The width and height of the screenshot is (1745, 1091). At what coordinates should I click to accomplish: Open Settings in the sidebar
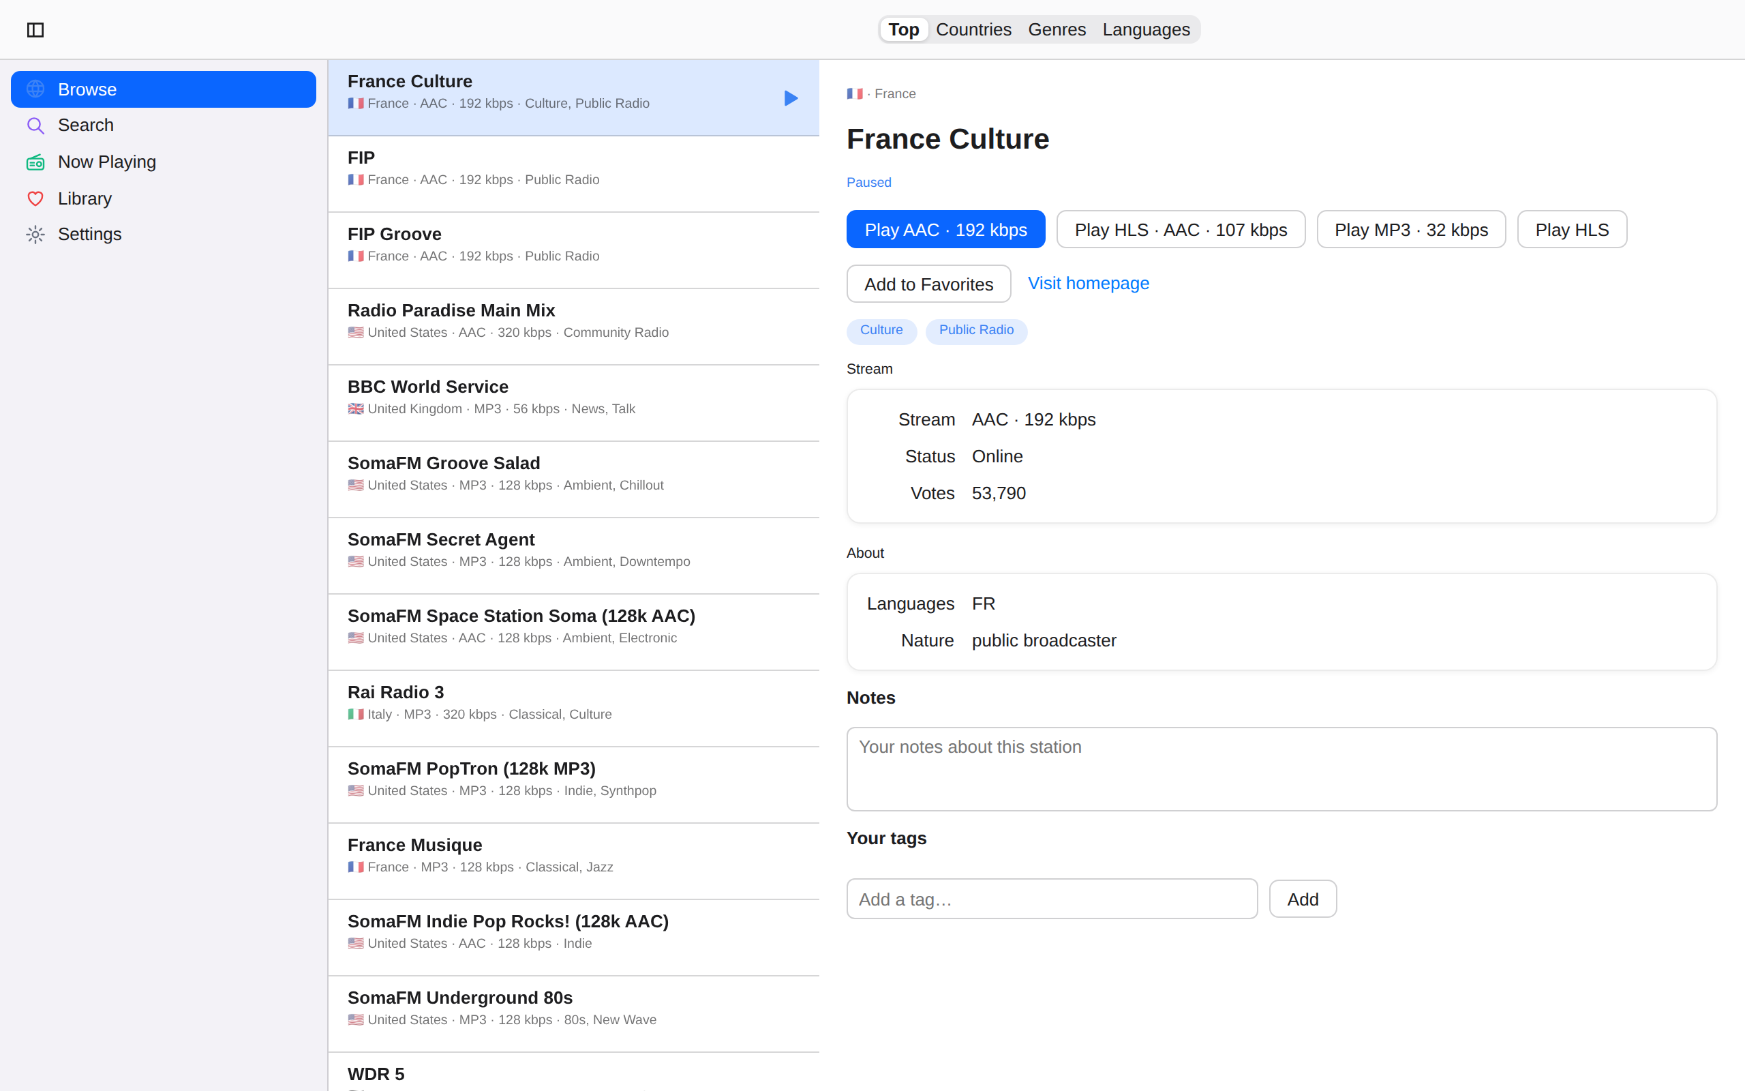[164, 235]
